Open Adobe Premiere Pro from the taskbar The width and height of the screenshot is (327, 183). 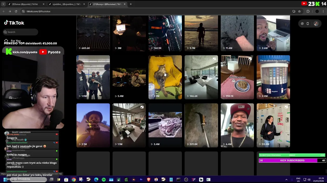[x=141, y=180]
